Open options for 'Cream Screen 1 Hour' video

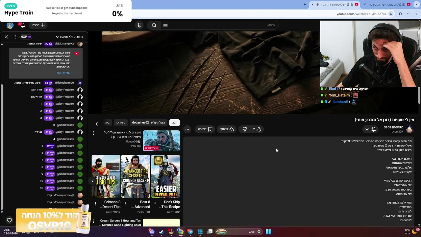click(93, 221)
